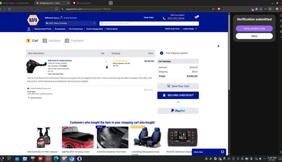Click the browser address bar URL
Image resolution: width=282 pixels, height=162 pixels.
click(88, 9)
